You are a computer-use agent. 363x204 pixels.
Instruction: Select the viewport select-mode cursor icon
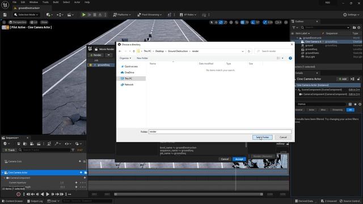tap(212, 22)
